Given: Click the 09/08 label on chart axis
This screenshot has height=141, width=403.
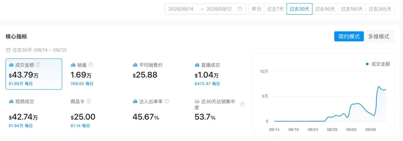Looking at the screenshot, I should tap(371, 129).
